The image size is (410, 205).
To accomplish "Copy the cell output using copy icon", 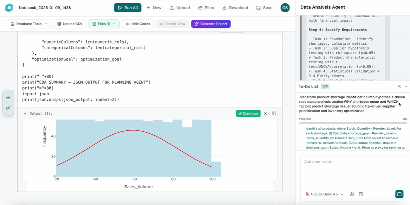I will pos(274,114).
